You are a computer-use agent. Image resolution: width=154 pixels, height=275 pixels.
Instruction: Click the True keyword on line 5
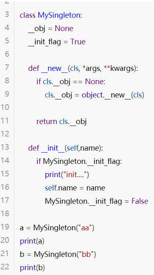[78, 42]
